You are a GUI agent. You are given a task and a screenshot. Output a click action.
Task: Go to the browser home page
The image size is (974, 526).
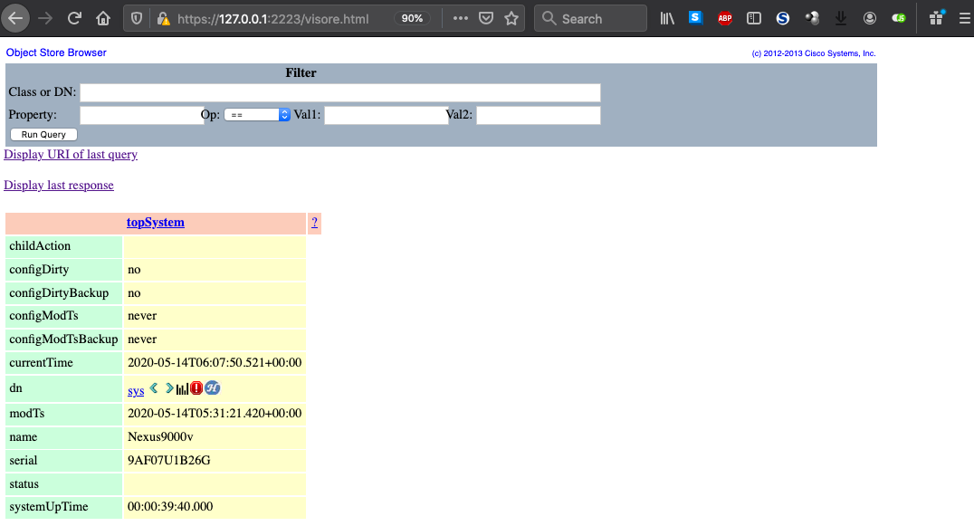pos(101,18)
